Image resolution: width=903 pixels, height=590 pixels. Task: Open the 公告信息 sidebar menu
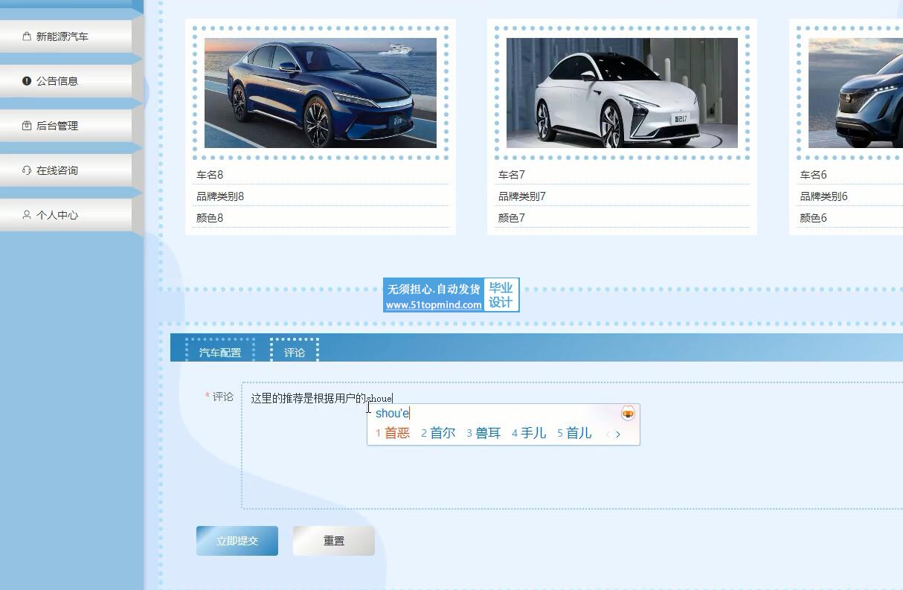point(66,80)
